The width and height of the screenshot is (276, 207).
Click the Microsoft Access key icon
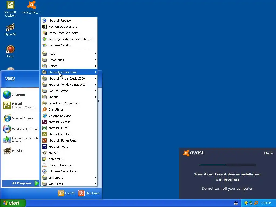pos(44,122)
